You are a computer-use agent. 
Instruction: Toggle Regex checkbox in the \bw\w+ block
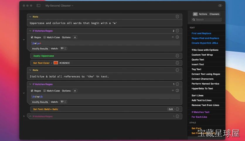coord(32,37)
